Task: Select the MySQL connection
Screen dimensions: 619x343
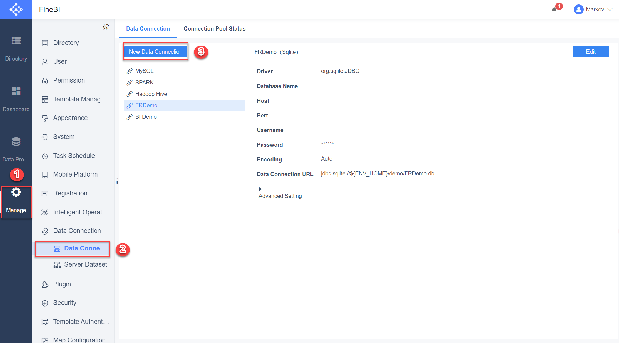Action: pos(185,71)
